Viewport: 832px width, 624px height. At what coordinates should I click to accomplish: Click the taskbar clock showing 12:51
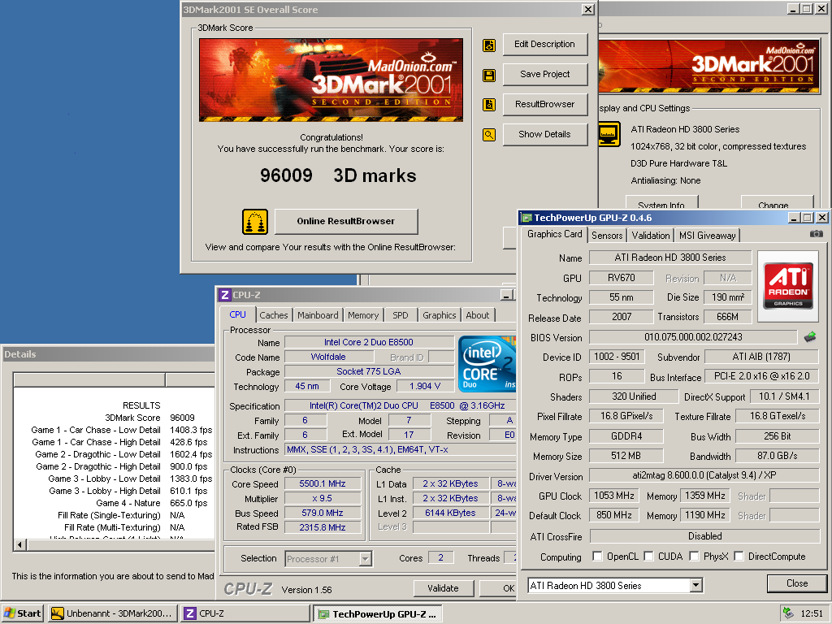(x=812, y=613)
